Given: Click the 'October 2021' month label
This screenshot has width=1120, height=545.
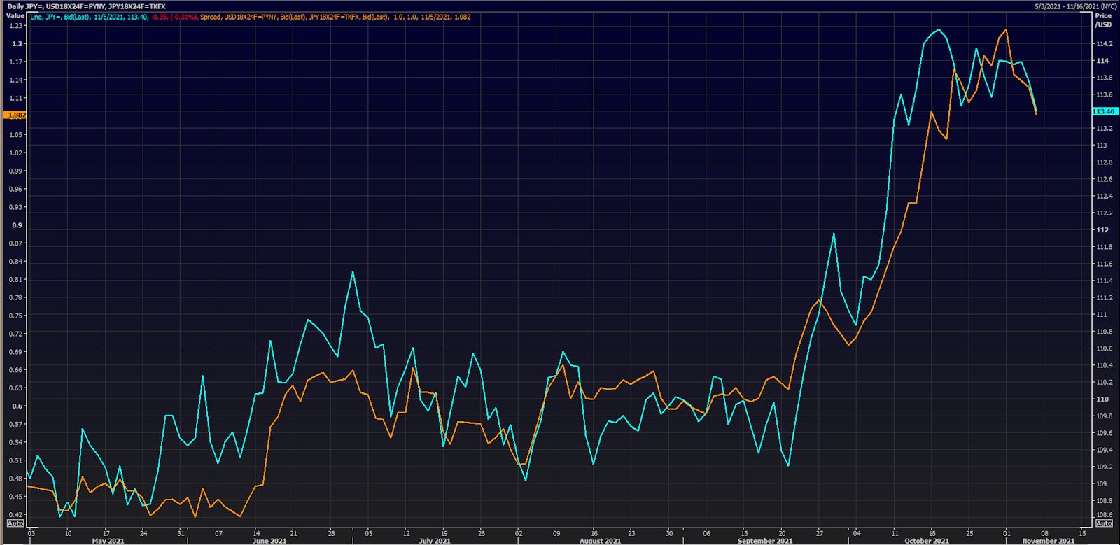Looking at the screenshot, I should pyautogui.click(x=927, y=541).
